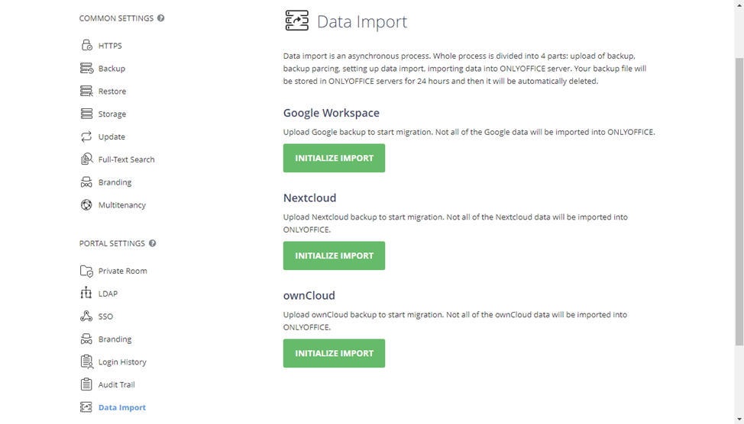
Task: Click the Multitenancy globe icon
Action: click(x=86, y=204)
